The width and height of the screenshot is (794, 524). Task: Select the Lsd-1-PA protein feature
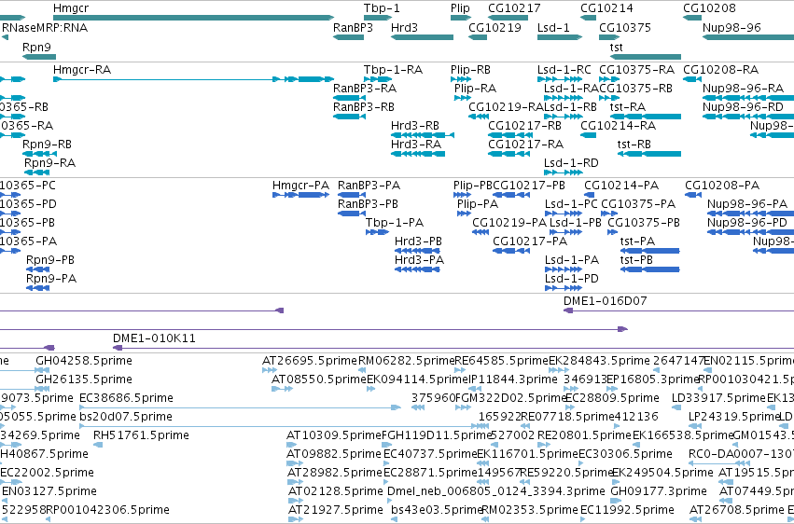(x=564, y=269)
